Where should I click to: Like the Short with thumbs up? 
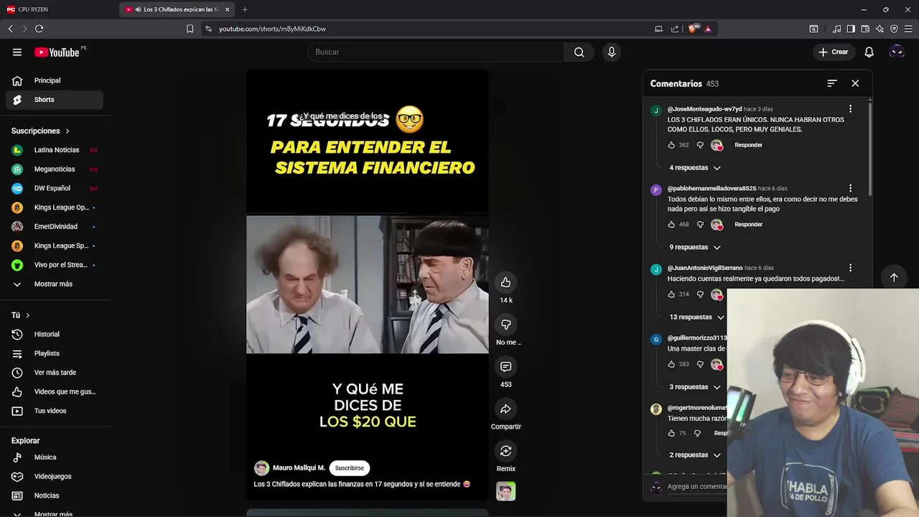505,282
